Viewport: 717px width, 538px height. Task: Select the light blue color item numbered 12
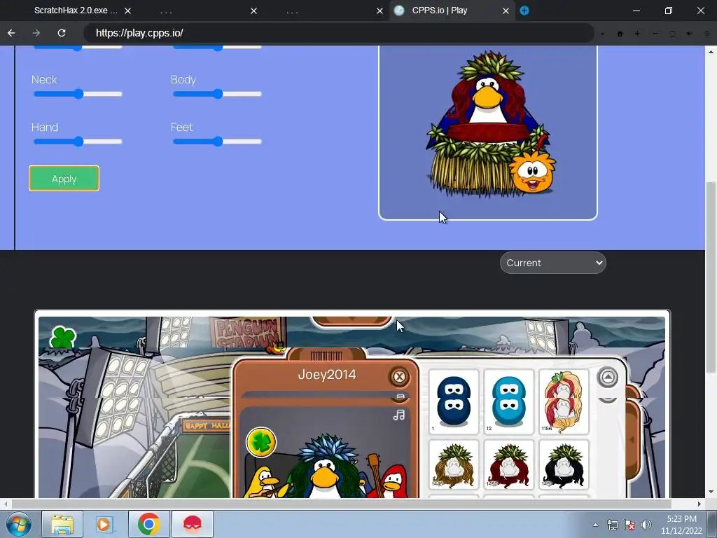point(508,401)
